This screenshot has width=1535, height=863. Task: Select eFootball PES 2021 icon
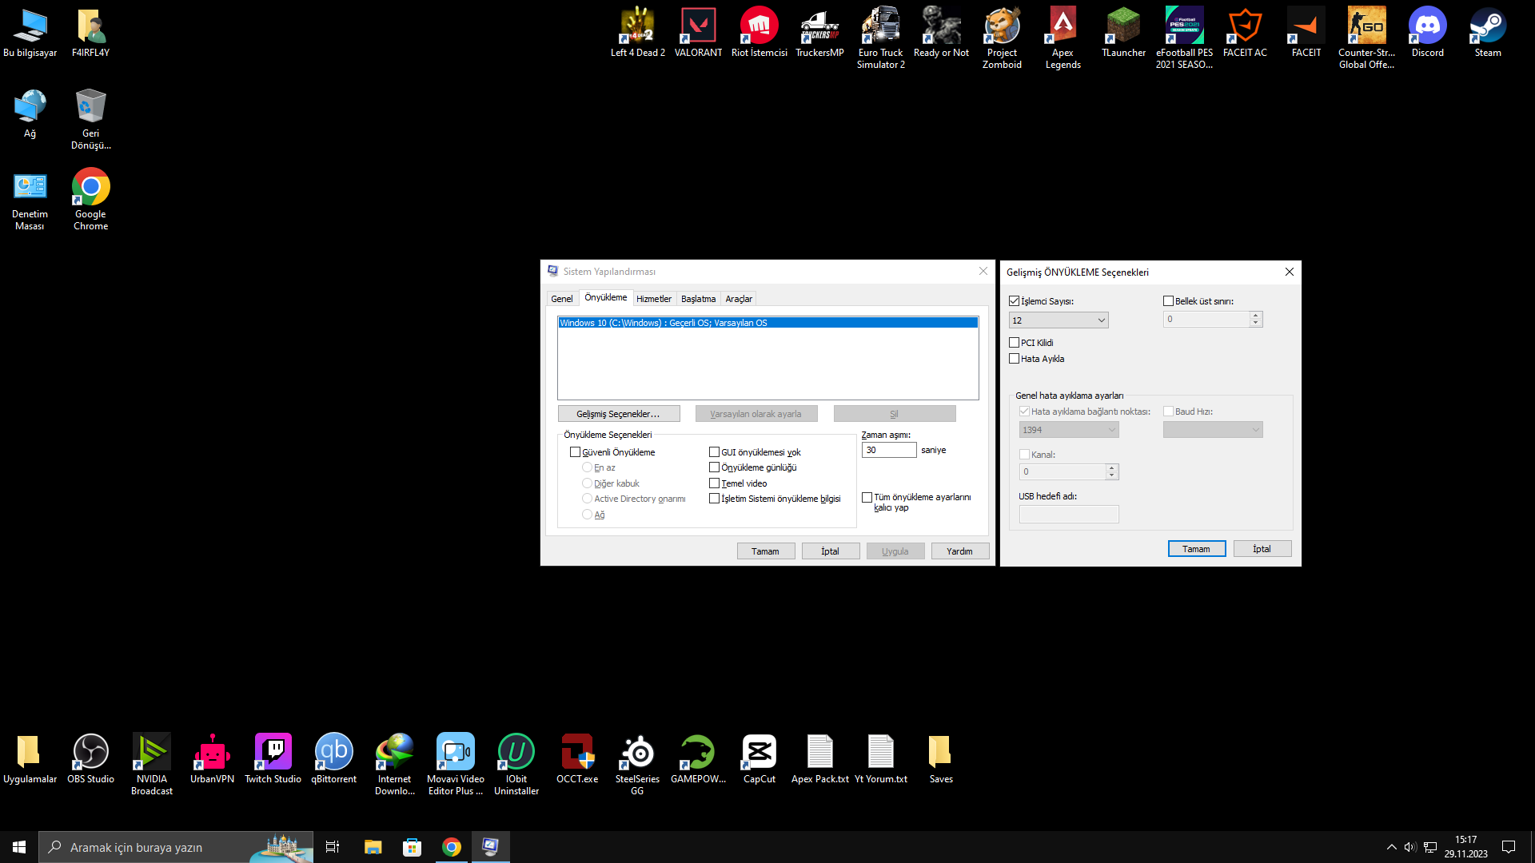click(1184, 38)
